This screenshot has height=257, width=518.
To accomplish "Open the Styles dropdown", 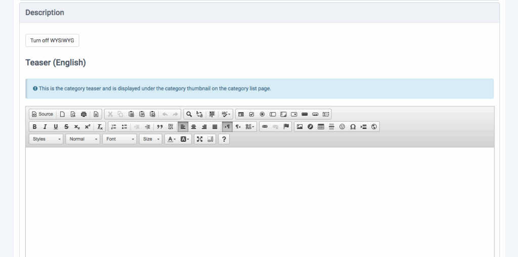I will coord(46,139).
